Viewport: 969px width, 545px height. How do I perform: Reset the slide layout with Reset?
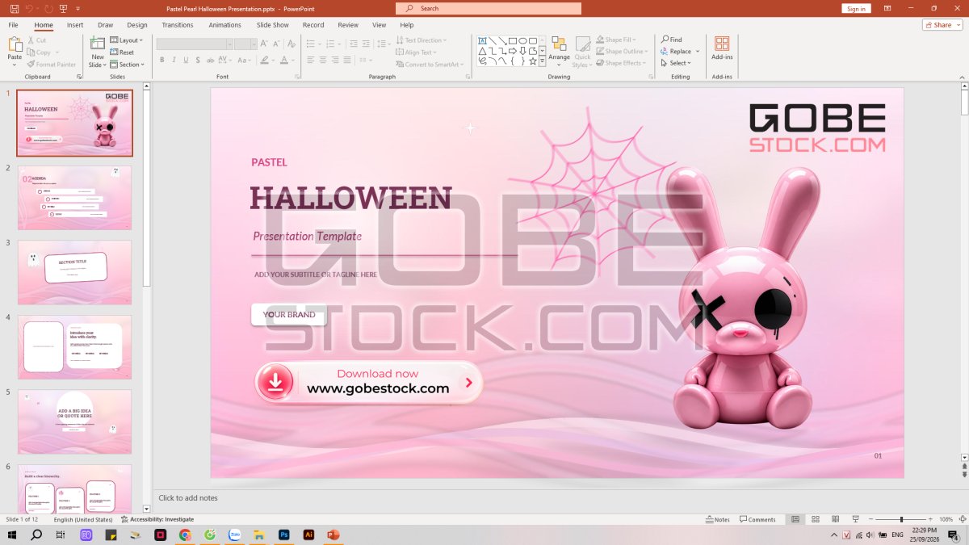(x=122, y=52)
